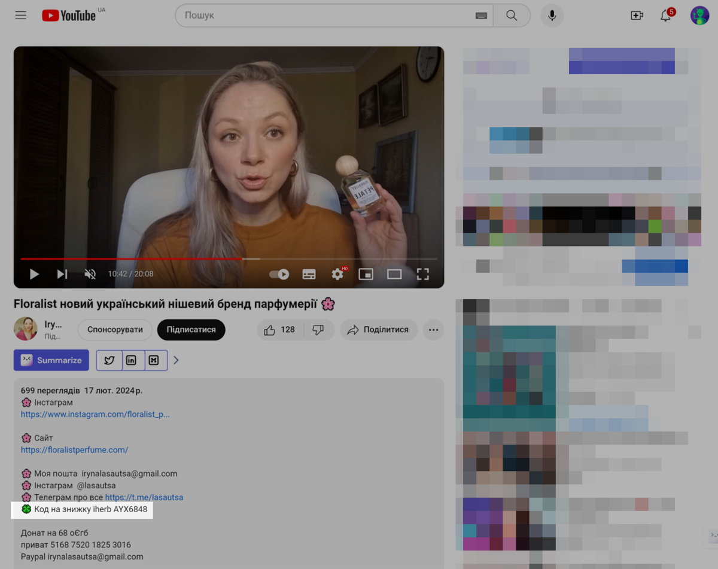
Task: Turn on subtitles in the player
Action: pos(309,274)
